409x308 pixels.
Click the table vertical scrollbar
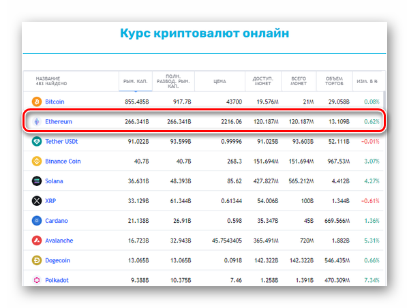[x=384, y=99]
